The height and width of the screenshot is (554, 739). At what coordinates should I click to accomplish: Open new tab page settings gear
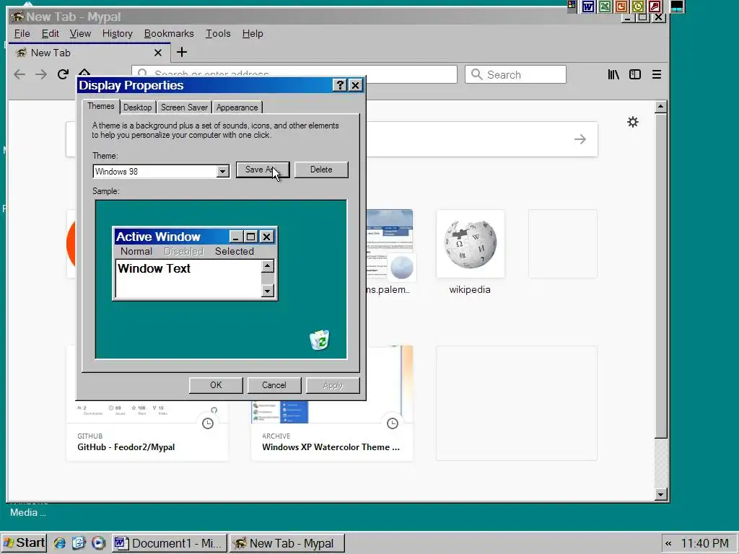point(633,122)
